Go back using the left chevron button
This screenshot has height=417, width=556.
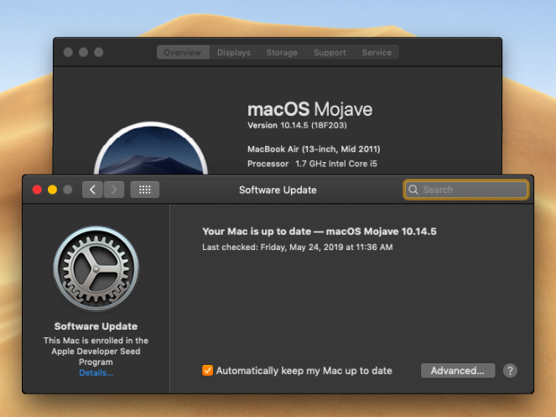pyautogui.click(x=92, y=190)
